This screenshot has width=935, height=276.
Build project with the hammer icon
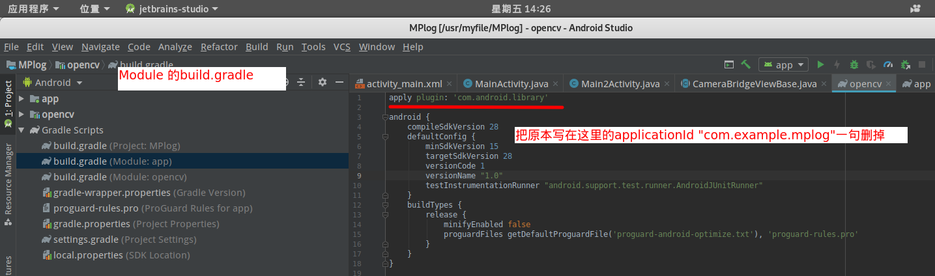coord(746,64)
